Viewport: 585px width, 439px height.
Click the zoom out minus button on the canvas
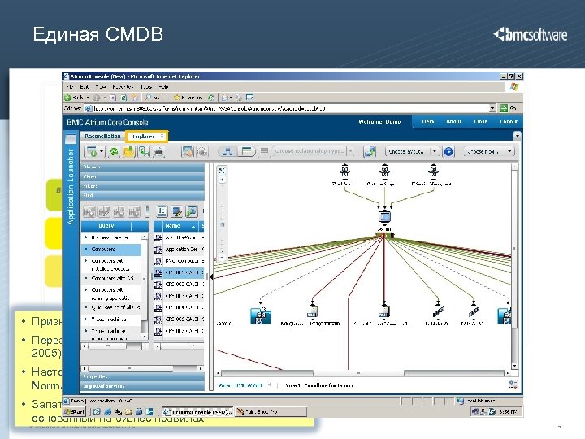point(222,257)
